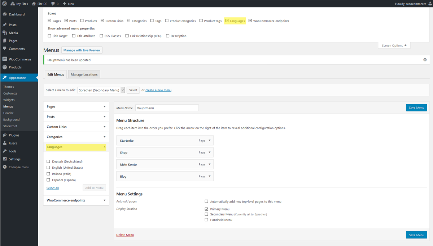Open Themes in Appearance submenu
433x246 pixels.
9,87
